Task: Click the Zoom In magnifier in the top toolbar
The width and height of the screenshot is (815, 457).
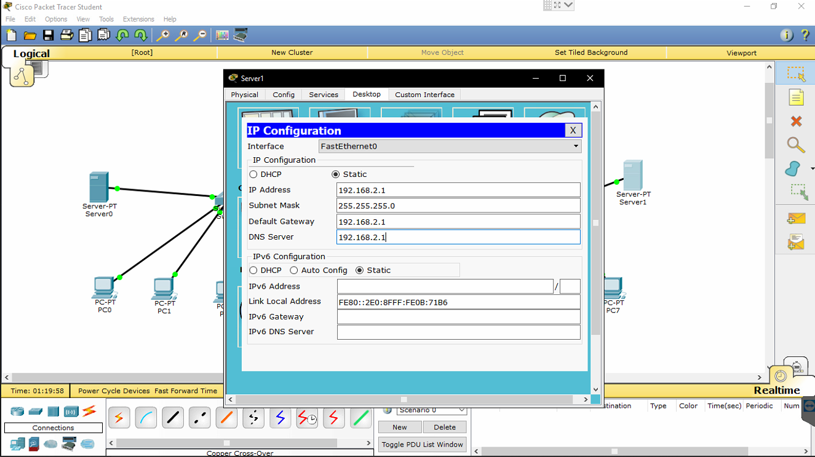Action: [162, 35]
